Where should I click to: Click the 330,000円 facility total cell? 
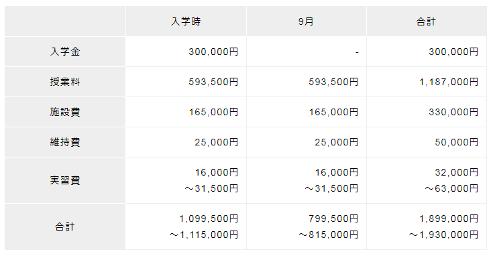tap(427, 112)
